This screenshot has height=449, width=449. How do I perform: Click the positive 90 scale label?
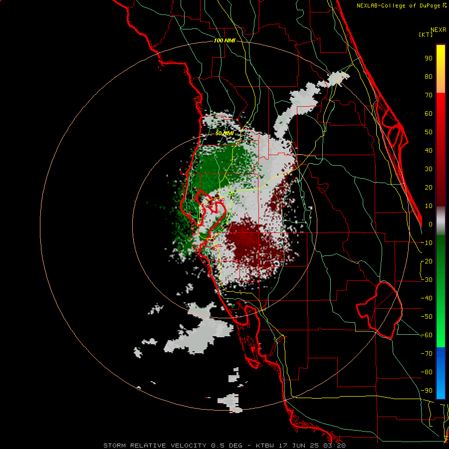pos(429,58)
